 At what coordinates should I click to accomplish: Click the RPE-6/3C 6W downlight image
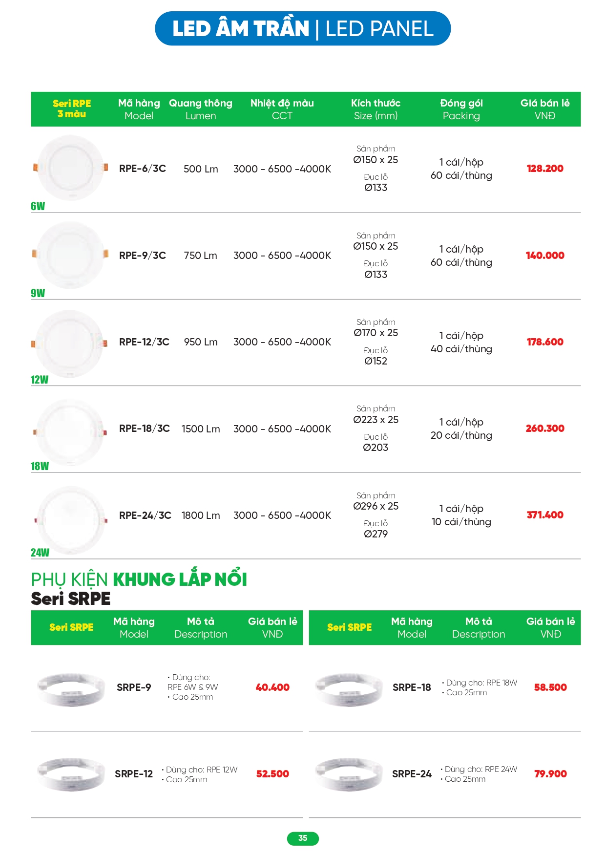click(x=70, y=168)
